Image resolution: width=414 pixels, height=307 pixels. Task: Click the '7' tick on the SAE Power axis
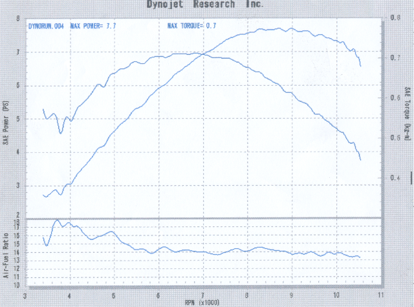[x=18, y=52]
